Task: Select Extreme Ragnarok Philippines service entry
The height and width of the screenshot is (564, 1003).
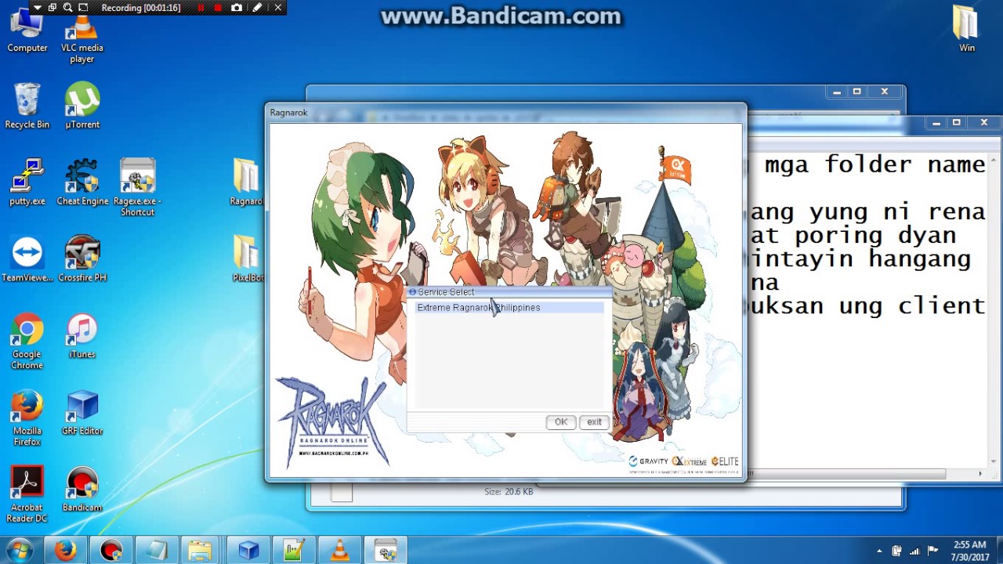Action: [x=509, y=308]
